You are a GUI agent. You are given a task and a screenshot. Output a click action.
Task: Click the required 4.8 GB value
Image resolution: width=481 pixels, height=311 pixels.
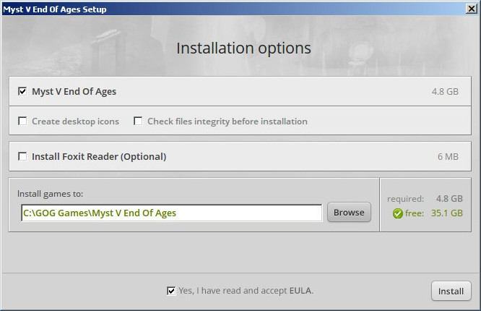point(449,198)
